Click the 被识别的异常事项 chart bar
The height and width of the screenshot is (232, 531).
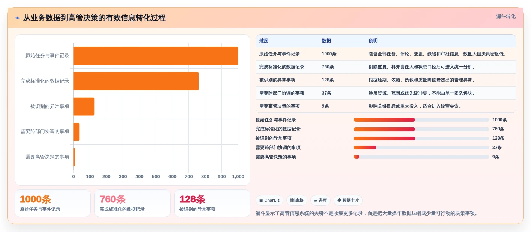click(x=84, y=106)
